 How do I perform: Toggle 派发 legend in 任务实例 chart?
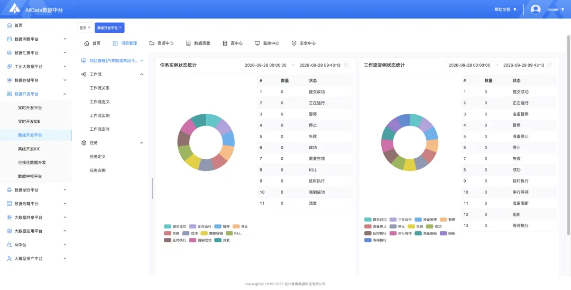click(222, 240)
